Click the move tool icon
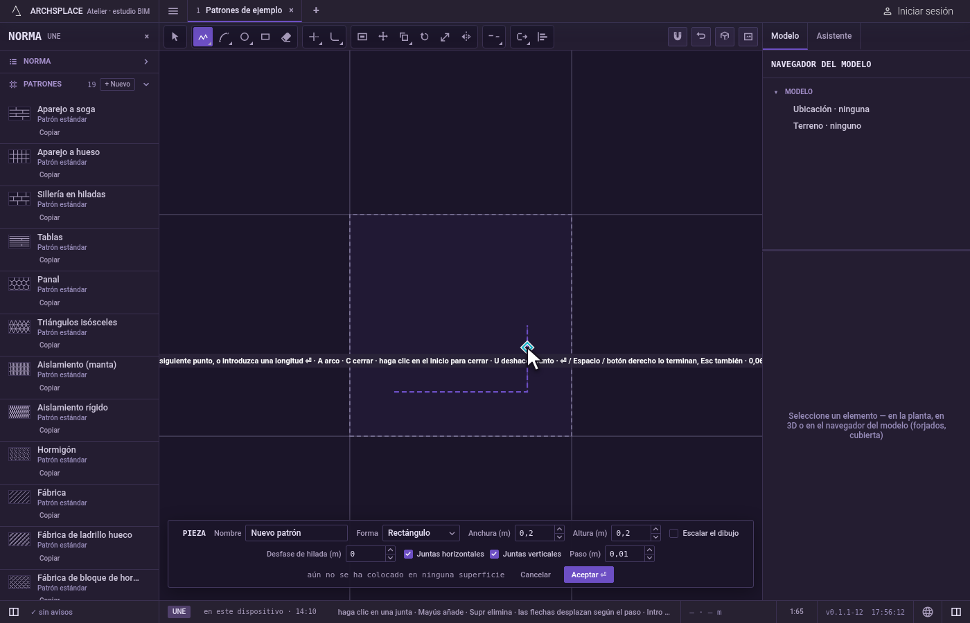Viewport: 970px width, 623px height. pos(383,37)
